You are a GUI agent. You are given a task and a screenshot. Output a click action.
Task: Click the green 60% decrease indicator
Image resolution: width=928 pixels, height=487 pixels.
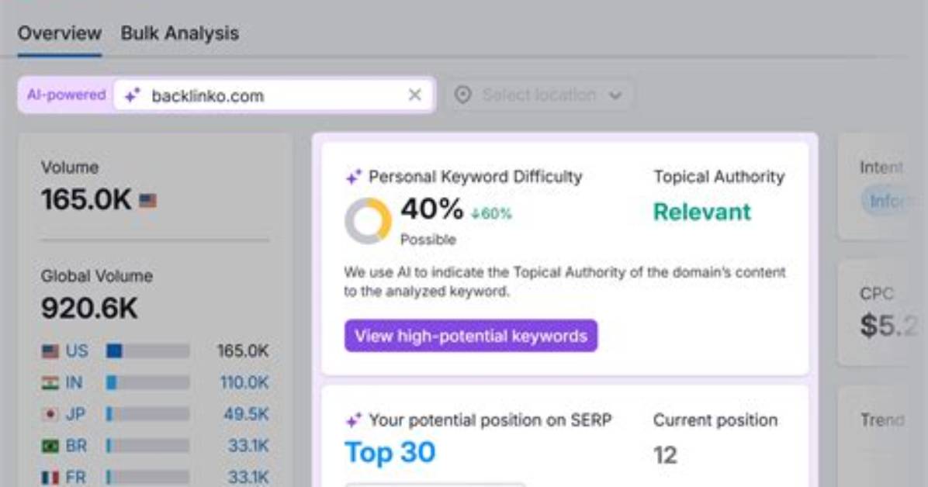(x=491, y=213)
